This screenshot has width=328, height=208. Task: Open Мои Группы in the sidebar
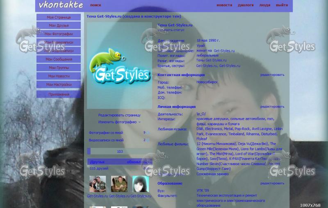(x=59, y=67)
